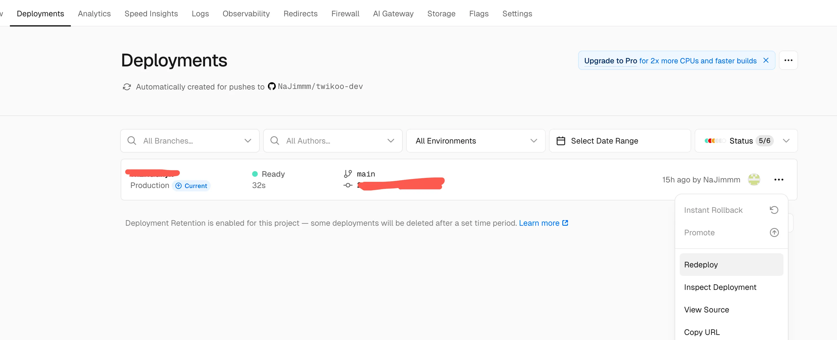This screenshot has width=837, height=340.
Task: Choose Inspect Deployment menu item
Action: click(720, 287)
